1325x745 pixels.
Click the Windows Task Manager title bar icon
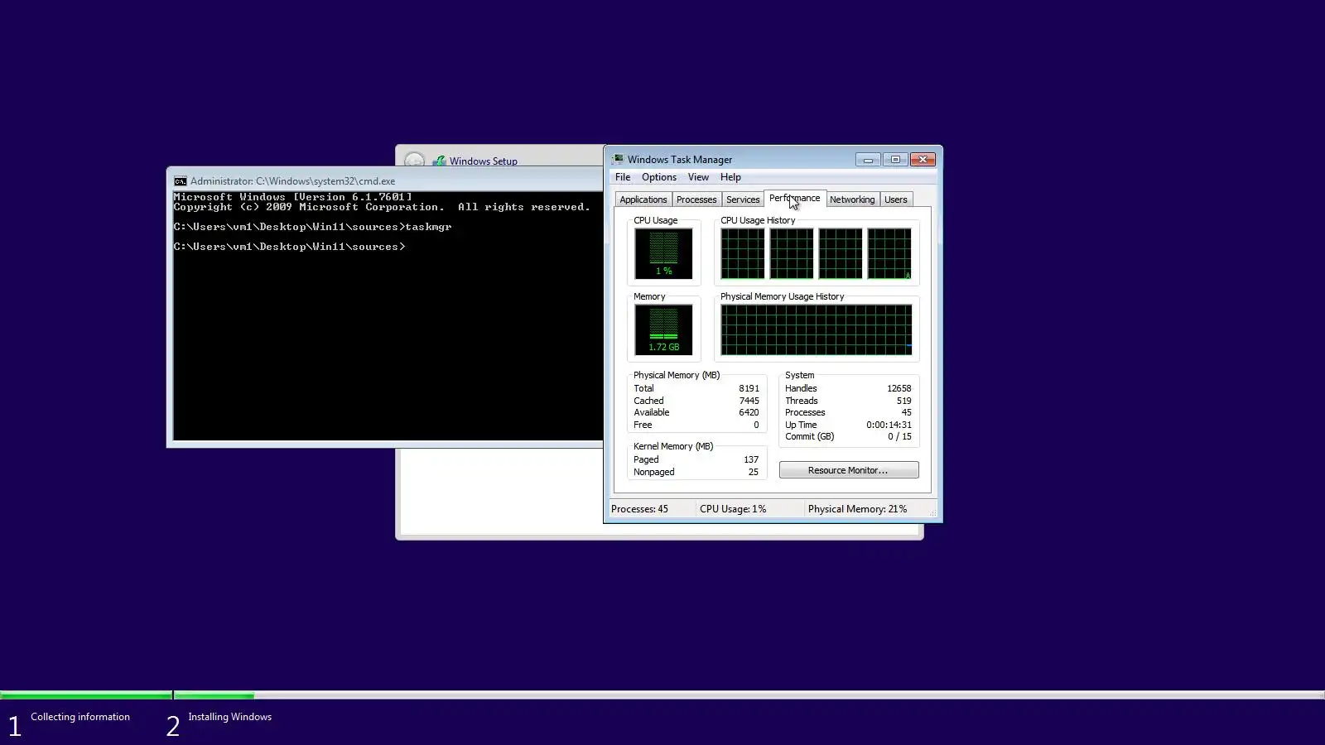(618, 159)
